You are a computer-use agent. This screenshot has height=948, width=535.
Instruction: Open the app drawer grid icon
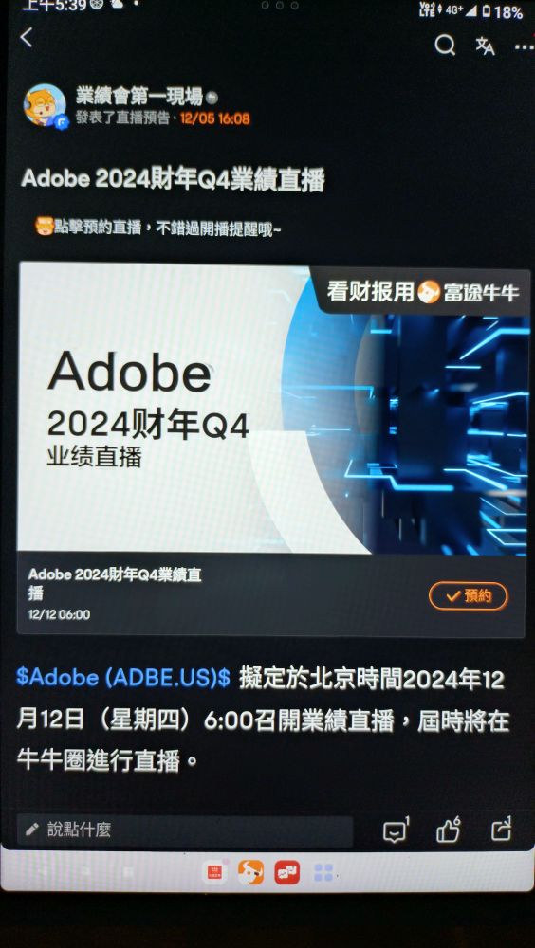click(x=323, y=872)
